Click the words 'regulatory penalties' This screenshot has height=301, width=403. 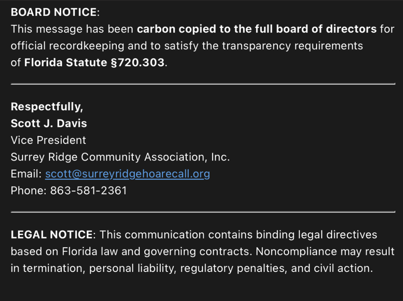234,268
